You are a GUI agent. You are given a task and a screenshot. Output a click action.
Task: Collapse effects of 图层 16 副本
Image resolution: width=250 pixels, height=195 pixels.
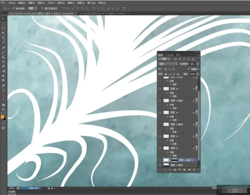coord(196,100)
